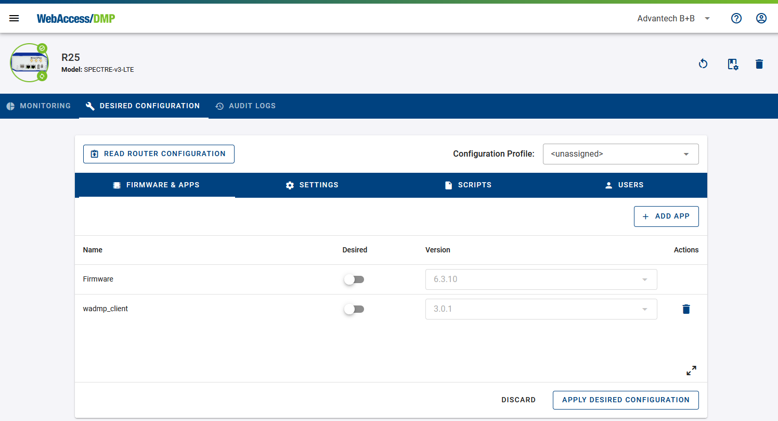Screen dimensions: 778x421
Task: Open the hamburger navigation menu
Action: [14, 19]
